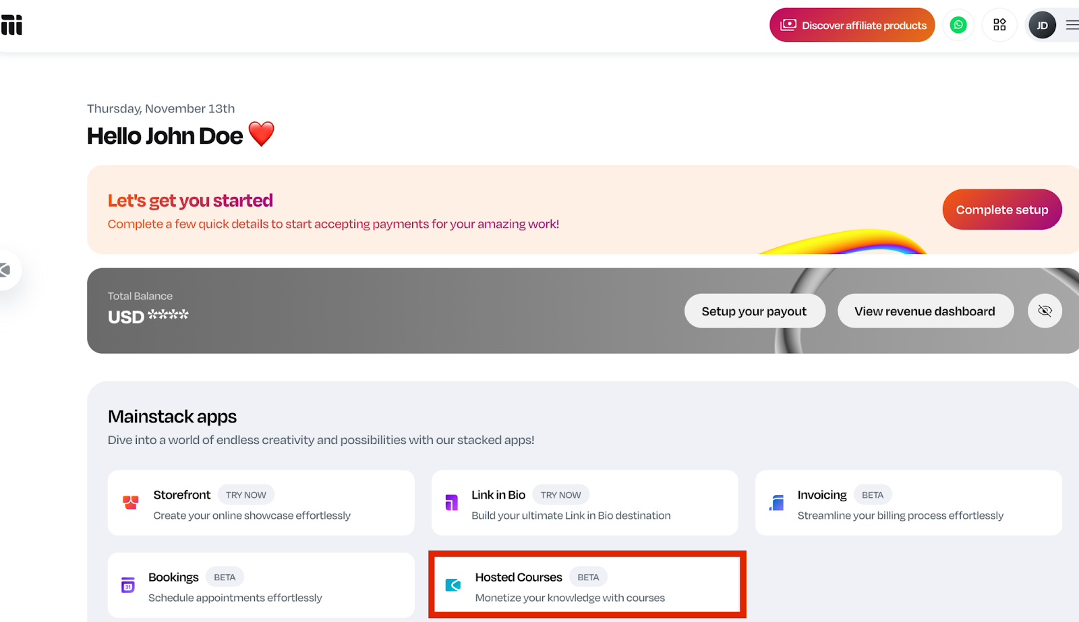Open the WhatsApp support icon
This screenshot has height=622, width=1079.
coord(958,24)
